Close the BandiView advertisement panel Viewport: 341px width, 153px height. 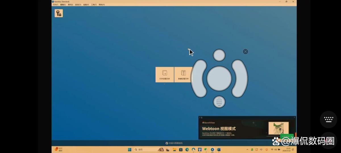294,117
